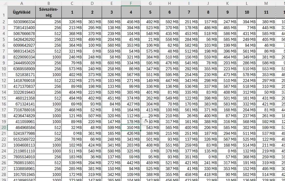285x181 pixels.
Task: Click customer code 9883143425
Action: pos(21,51)
